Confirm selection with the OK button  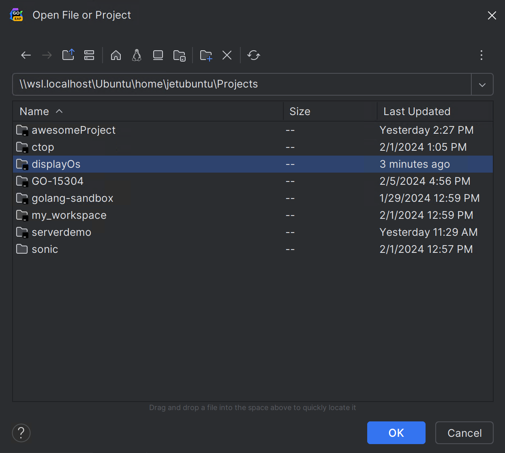(x=396, y=432)
